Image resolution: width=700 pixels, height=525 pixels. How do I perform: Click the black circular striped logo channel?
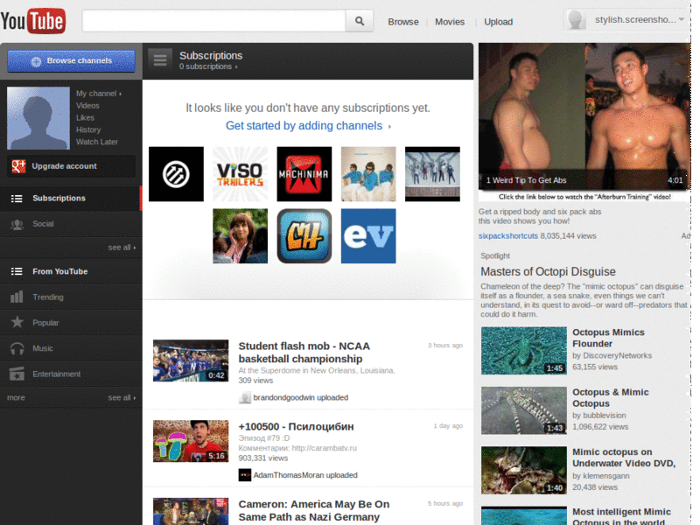(x=176, y=174)
